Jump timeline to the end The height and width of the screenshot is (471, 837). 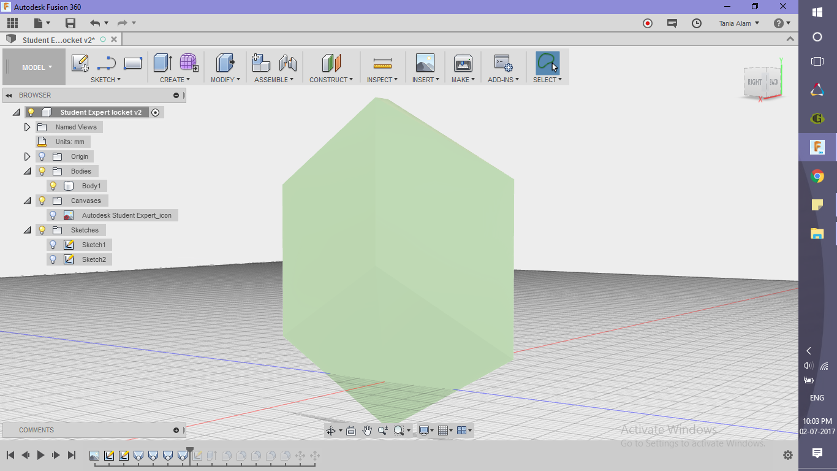(x=72, y=455)
